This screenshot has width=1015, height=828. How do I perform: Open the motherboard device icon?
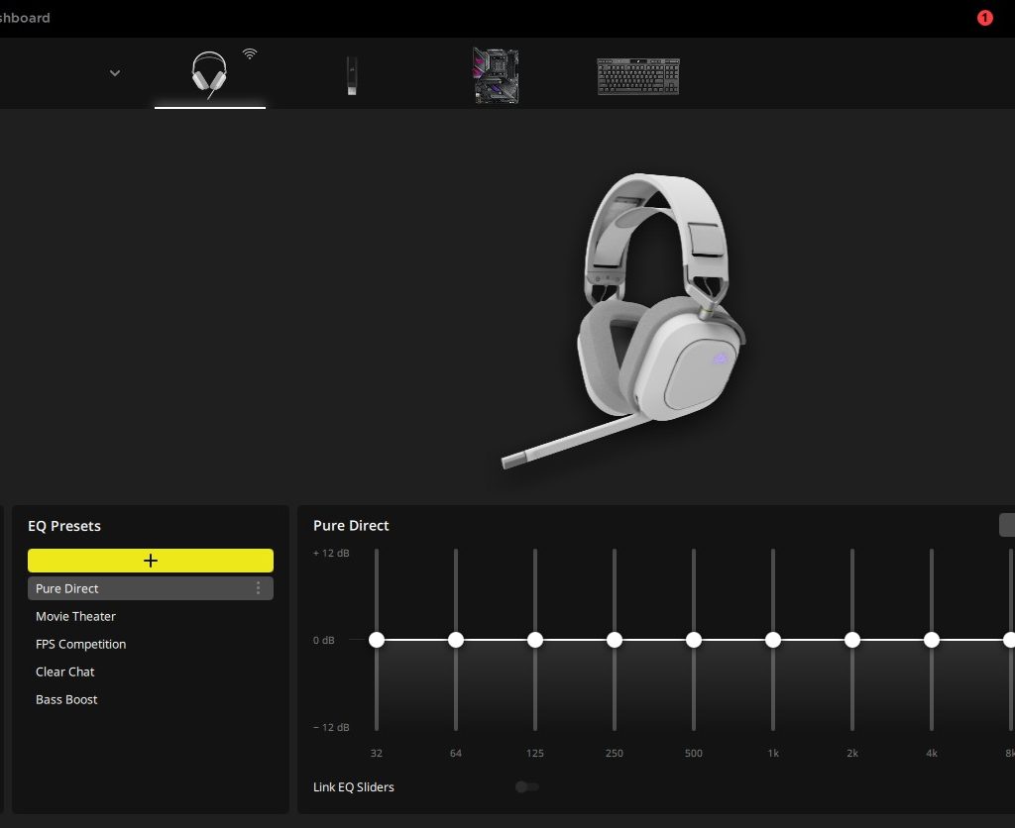(x=496, y=75)
